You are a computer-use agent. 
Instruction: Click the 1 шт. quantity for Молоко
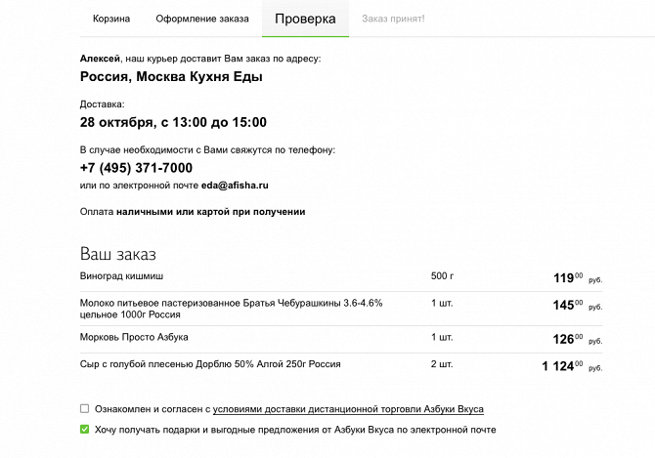[x=442, y=304]
